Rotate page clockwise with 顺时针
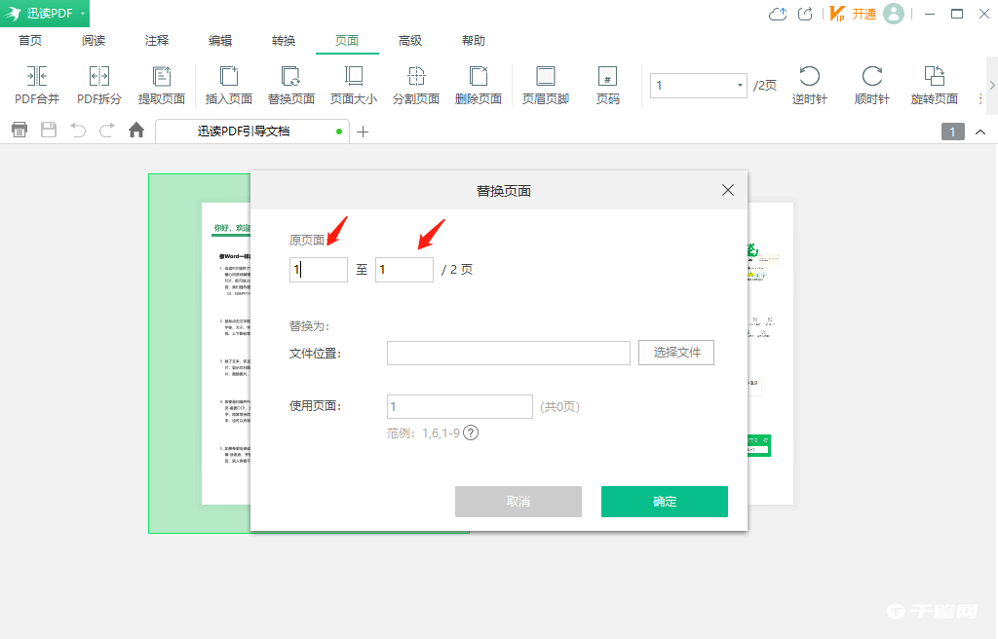This screenshot has height=639, width=998. tap(870, 86)
